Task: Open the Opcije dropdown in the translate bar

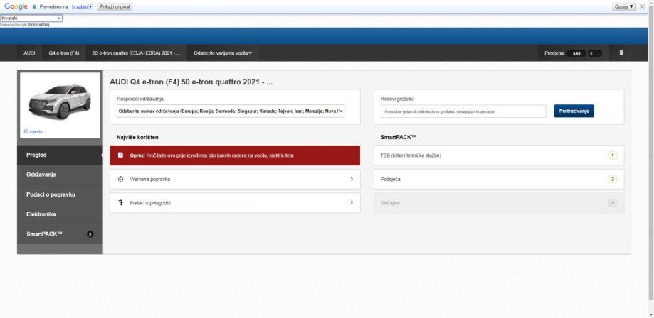Action: point(624,6)
